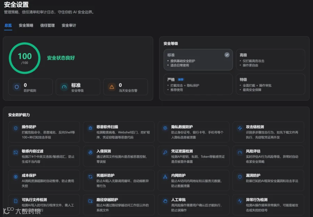This screenshot has height=217, width=313.
Task: Click the 风险评估 card title
Action: click(x=253, y=151)
